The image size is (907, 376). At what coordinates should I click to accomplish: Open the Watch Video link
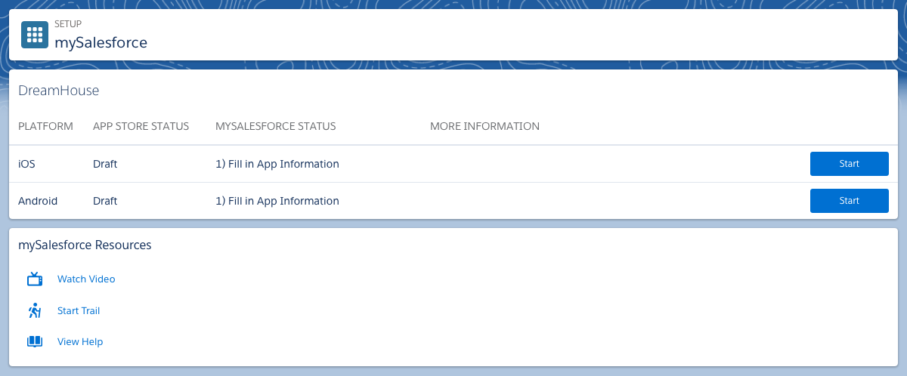pyautogui.click(x=86, y=279)
